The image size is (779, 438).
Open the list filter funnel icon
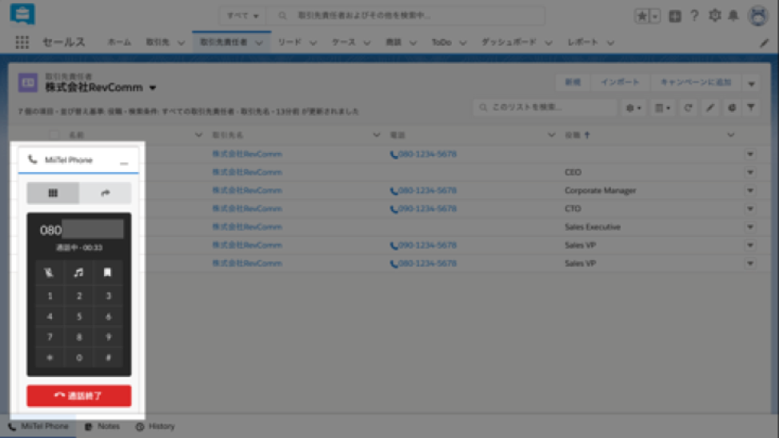(751, 107)
